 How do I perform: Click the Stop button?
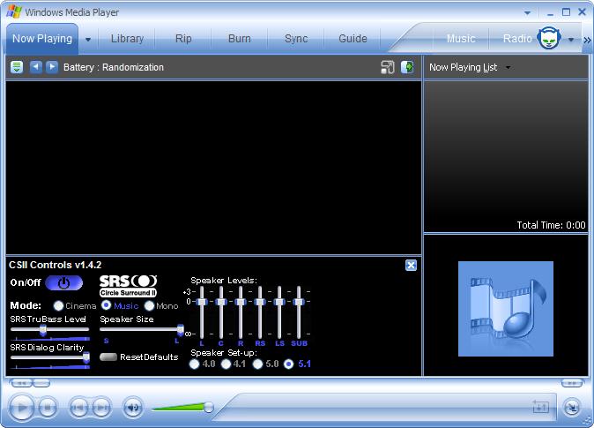click(48, 408)
